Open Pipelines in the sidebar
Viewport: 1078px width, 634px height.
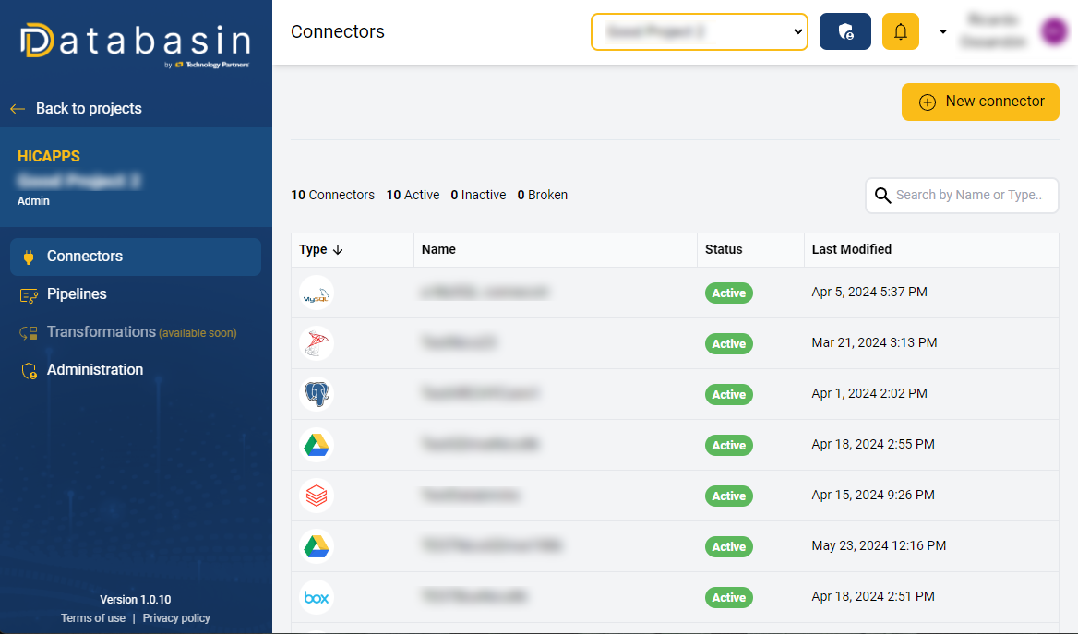tap(77, 294)
